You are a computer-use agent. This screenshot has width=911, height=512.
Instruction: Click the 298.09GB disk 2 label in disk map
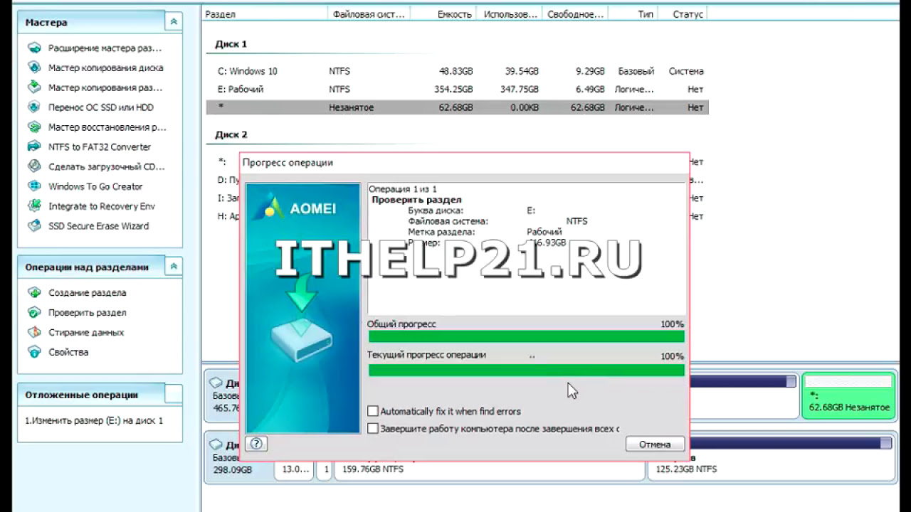pos(232,471)
